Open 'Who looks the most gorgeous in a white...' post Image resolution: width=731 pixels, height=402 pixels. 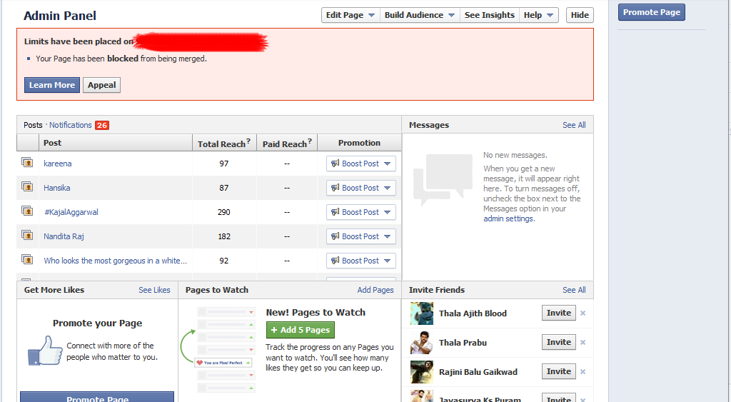click(x=115, y=261)
